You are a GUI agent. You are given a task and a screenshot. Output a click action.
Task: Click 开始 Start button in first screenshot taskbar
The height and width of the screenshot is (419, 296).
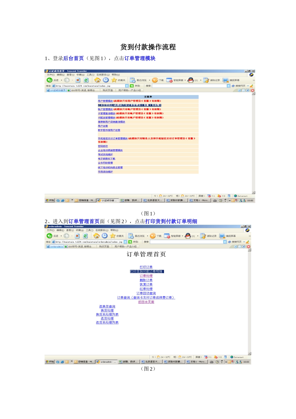pos(50,200)
